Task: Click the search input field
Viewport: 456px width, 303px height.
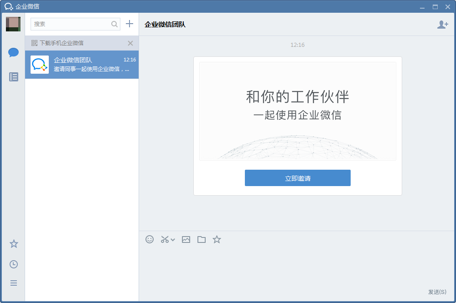Action: (71, 24)
